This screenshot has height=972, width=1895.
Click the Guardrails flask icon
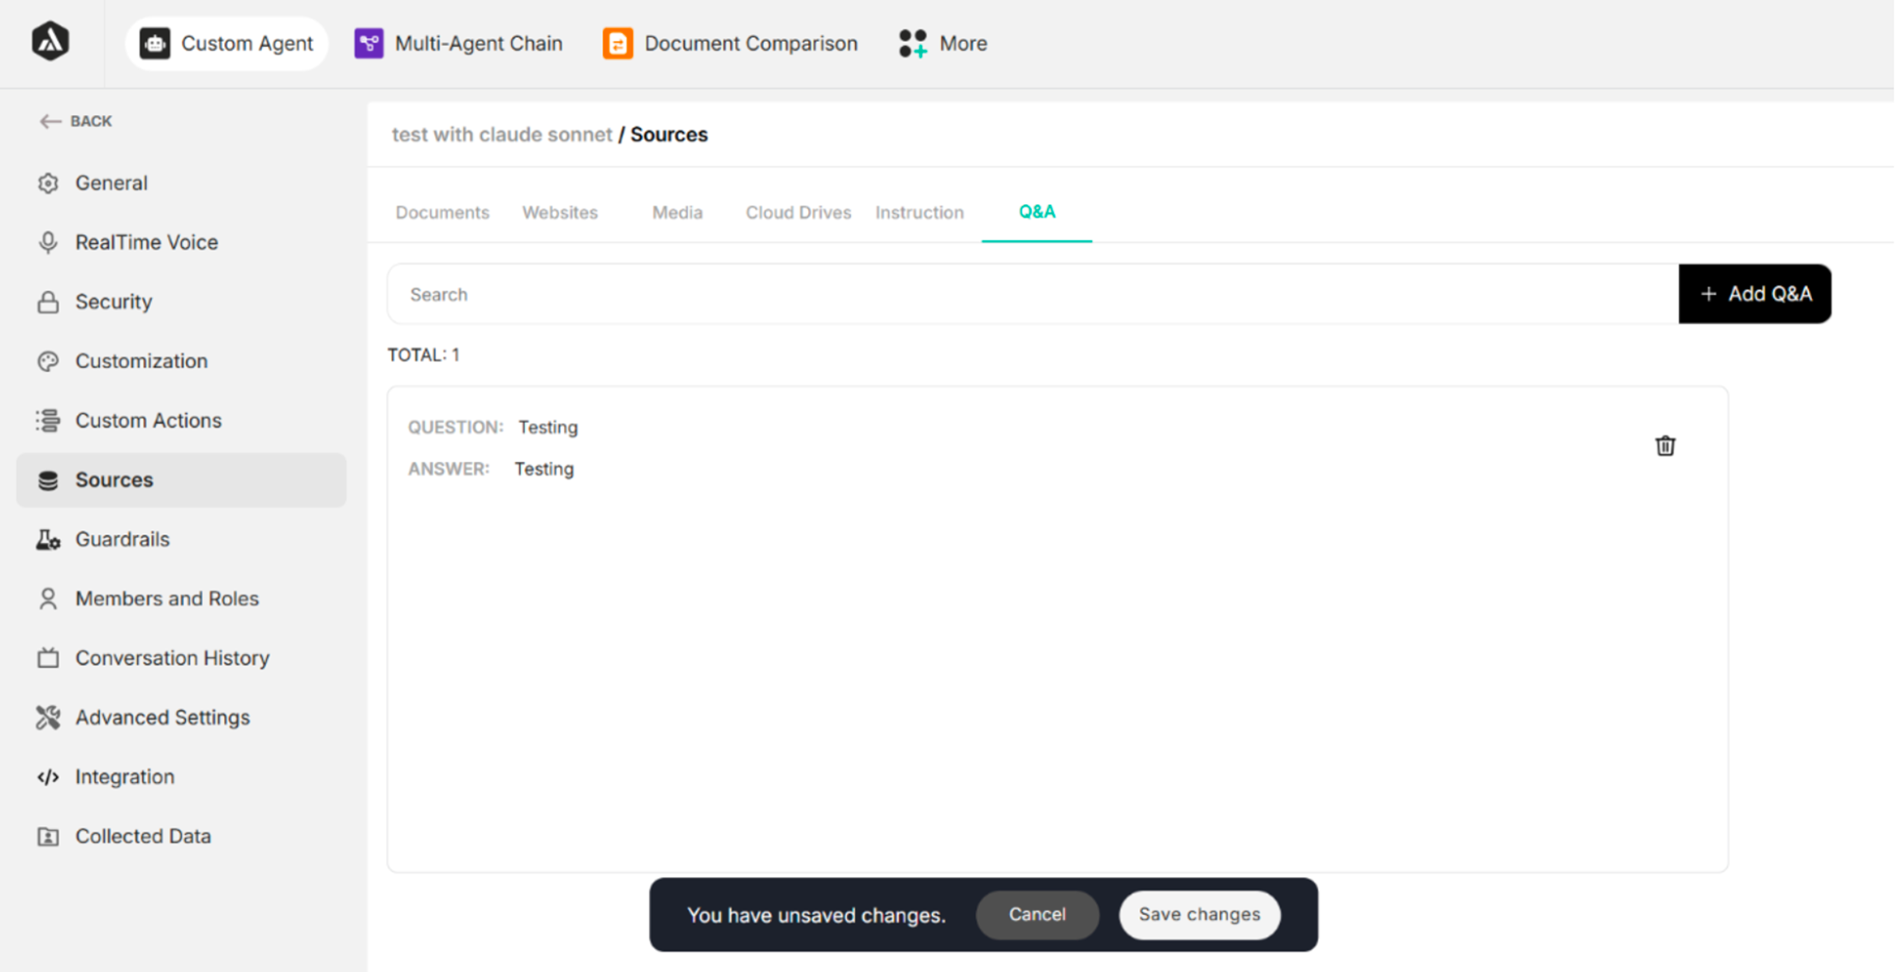(48, 539)
